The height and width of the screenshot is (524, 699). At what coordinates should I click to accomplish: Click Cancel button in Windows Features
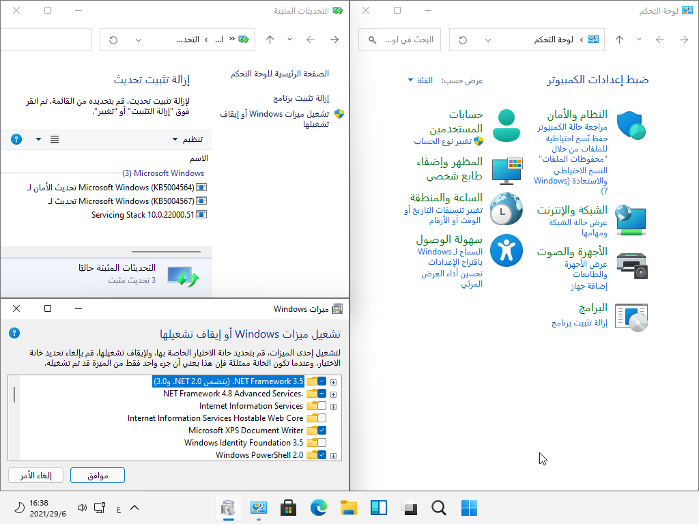(35, 476)
